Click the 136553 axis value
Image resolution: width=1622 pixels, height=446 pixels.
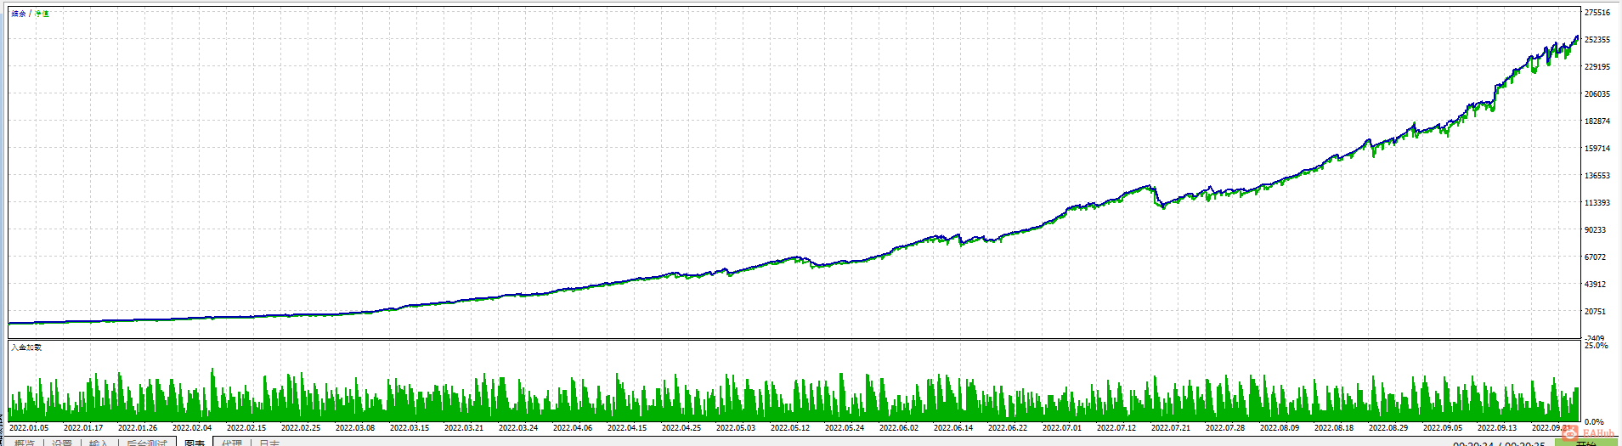pos(1597,176)
